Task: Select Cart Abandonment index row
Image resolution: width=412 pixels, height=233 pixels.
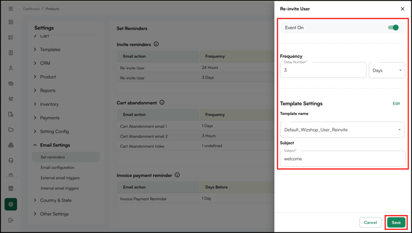Action: (x=196, y=146)
